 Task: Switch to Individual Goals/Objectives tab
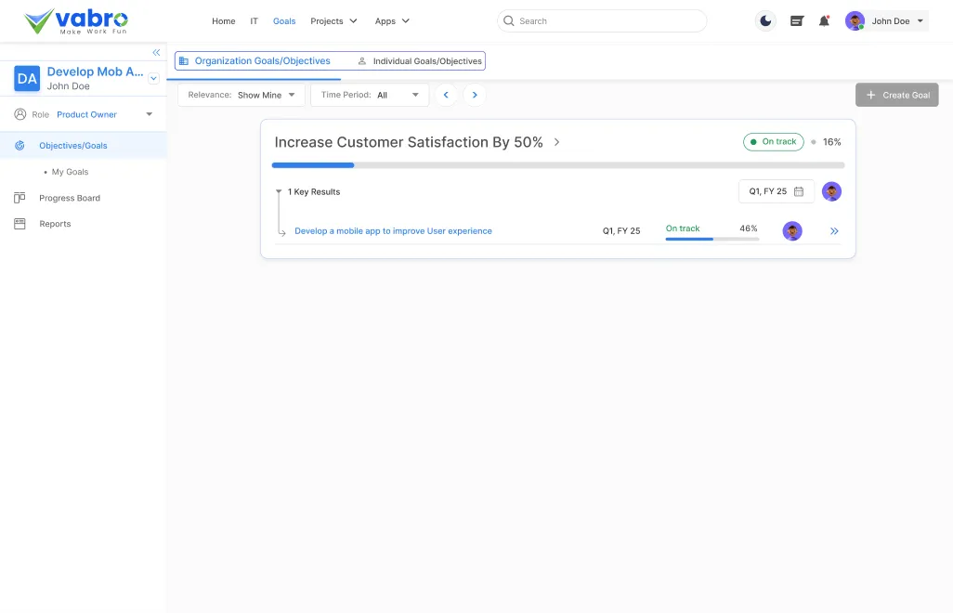[x=420, y=61]
